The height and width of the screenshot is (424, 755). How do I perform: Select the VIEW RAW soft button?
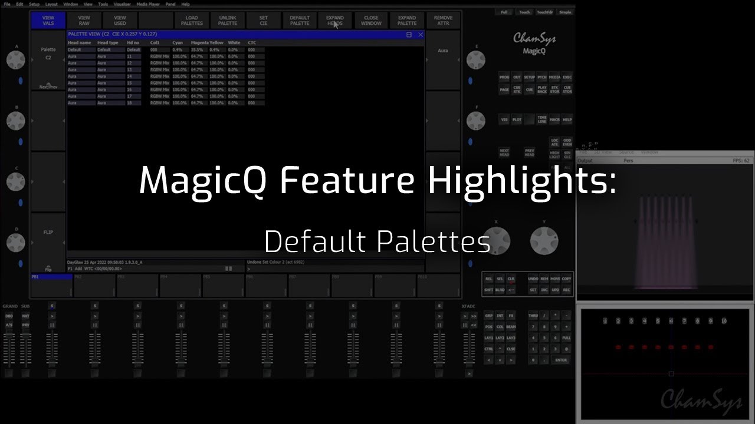click(84, 21)
